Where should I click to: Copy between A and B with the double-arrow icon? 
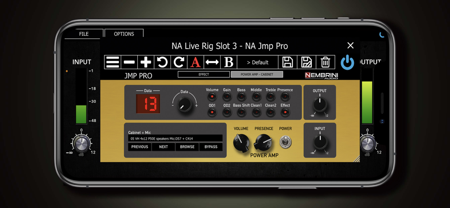click(x=212, y=62)
